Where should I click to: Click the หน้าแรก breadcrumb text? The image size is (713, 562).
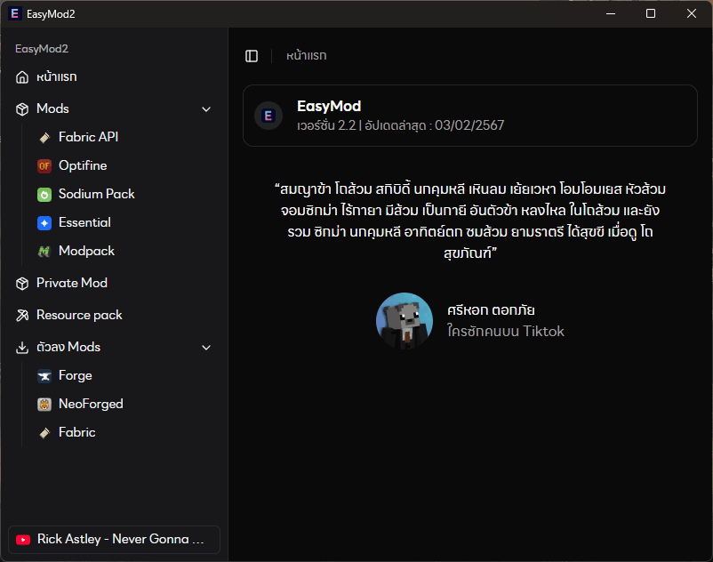pyautogui.click(x=307, y=56)
